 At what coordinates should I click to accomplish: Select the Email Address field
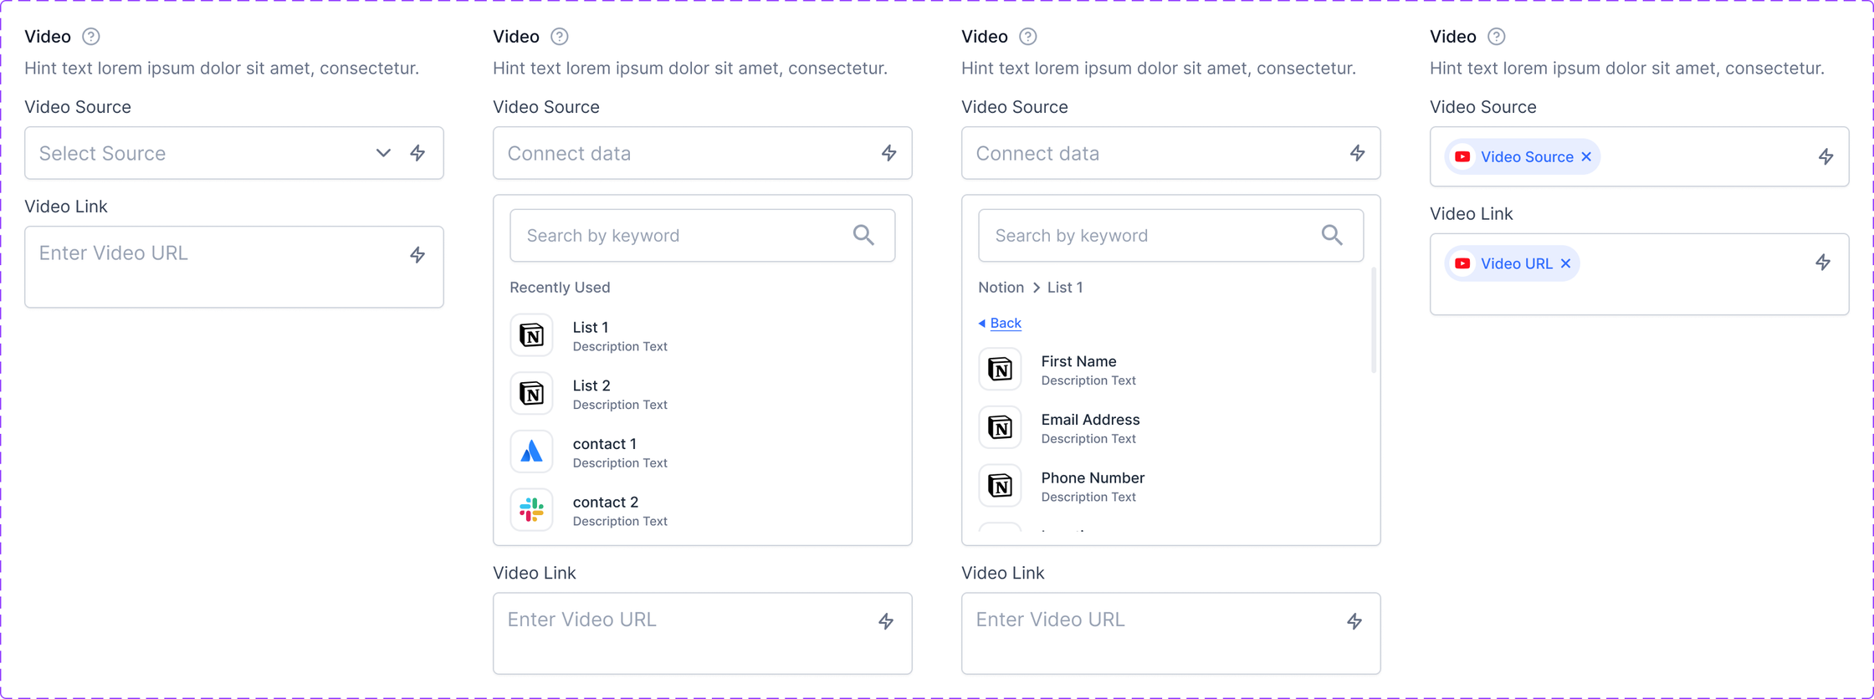click(x=1171, y=428)
